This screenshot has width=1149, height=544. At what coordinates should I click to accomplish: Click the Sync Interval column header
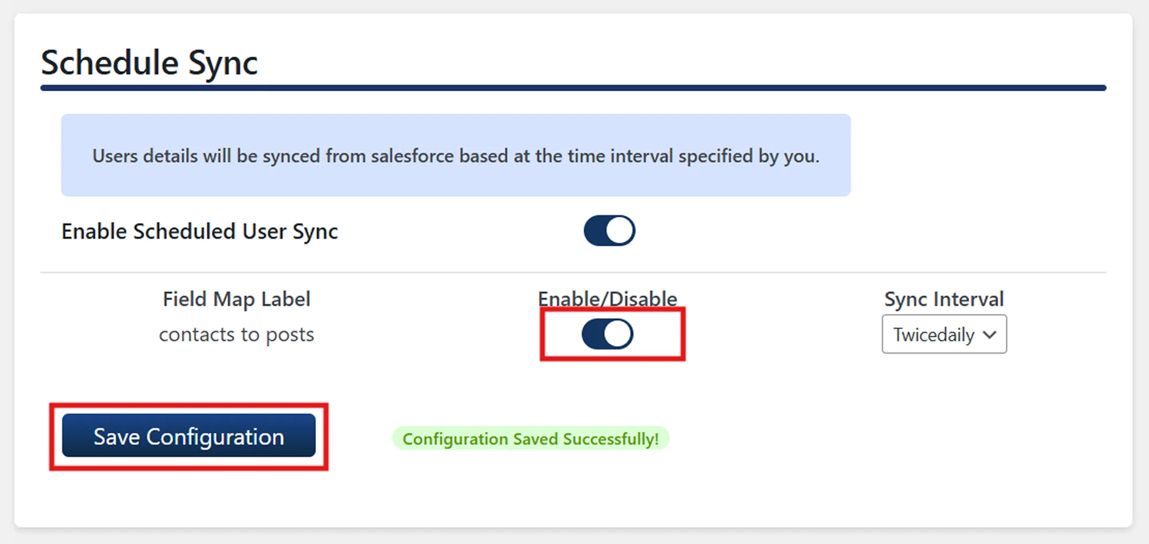[x=944, y=299]
